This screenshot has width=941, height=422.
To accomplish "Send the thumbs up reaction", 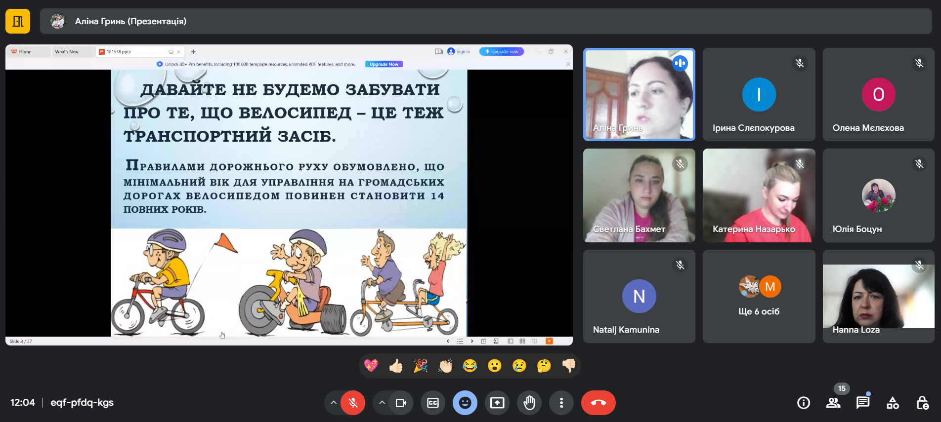I will point(396,366).
